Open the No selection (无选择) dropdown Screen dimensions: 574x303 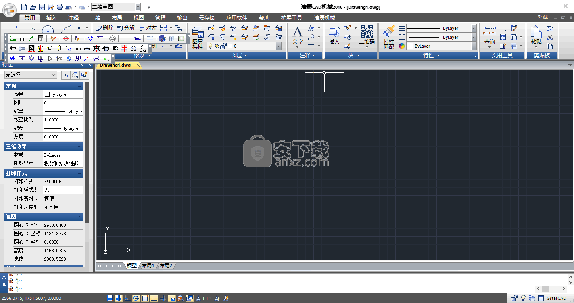[31, 75]
